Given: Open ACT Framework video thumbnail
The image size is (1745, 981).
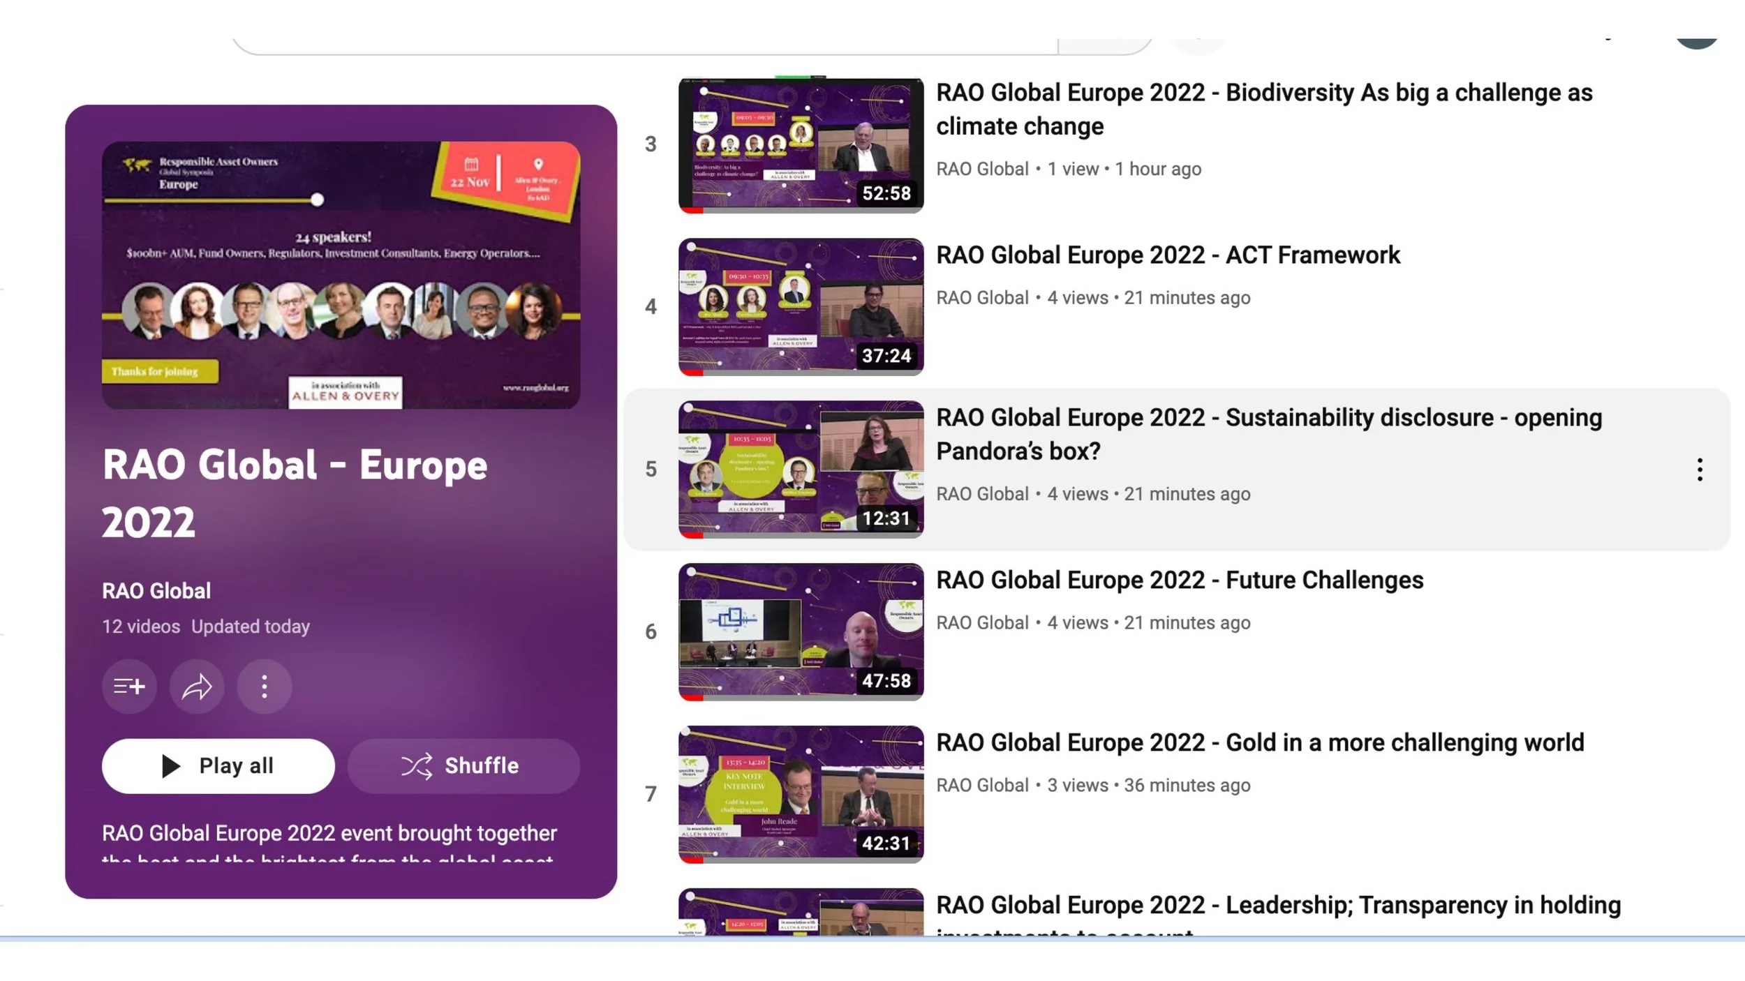Looking at the screenshot, I should 801,307.
